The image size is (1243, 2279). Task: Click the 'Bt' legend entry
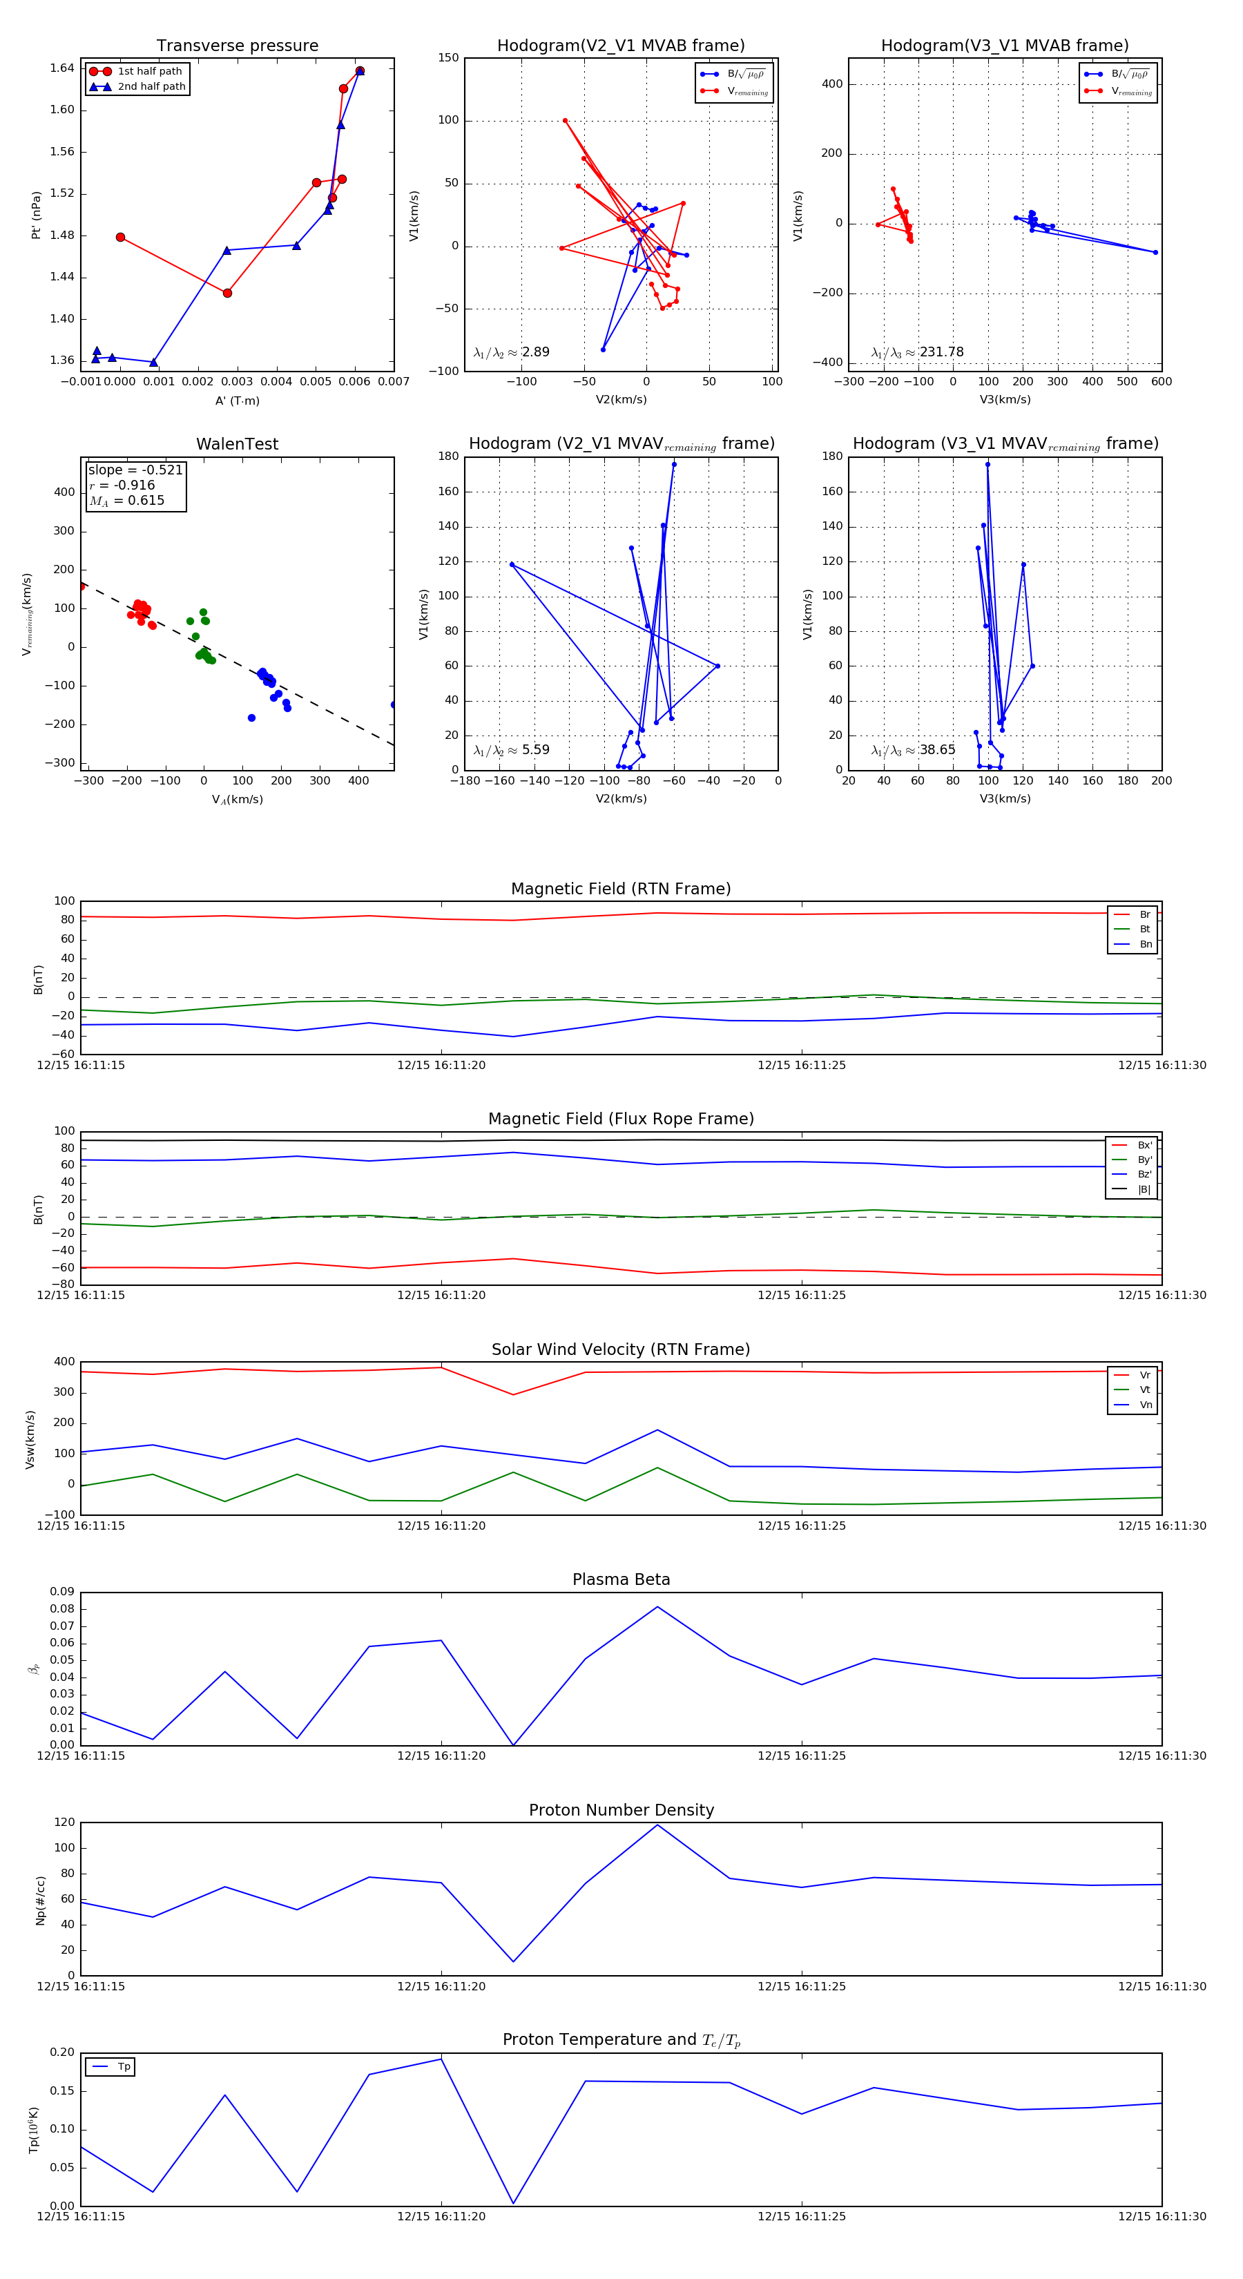click(1133, 929)
